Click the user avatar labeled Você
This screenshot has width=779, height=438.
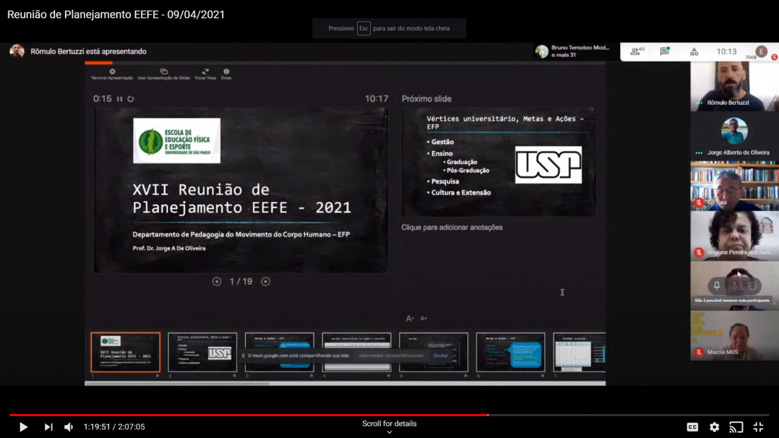761,51
